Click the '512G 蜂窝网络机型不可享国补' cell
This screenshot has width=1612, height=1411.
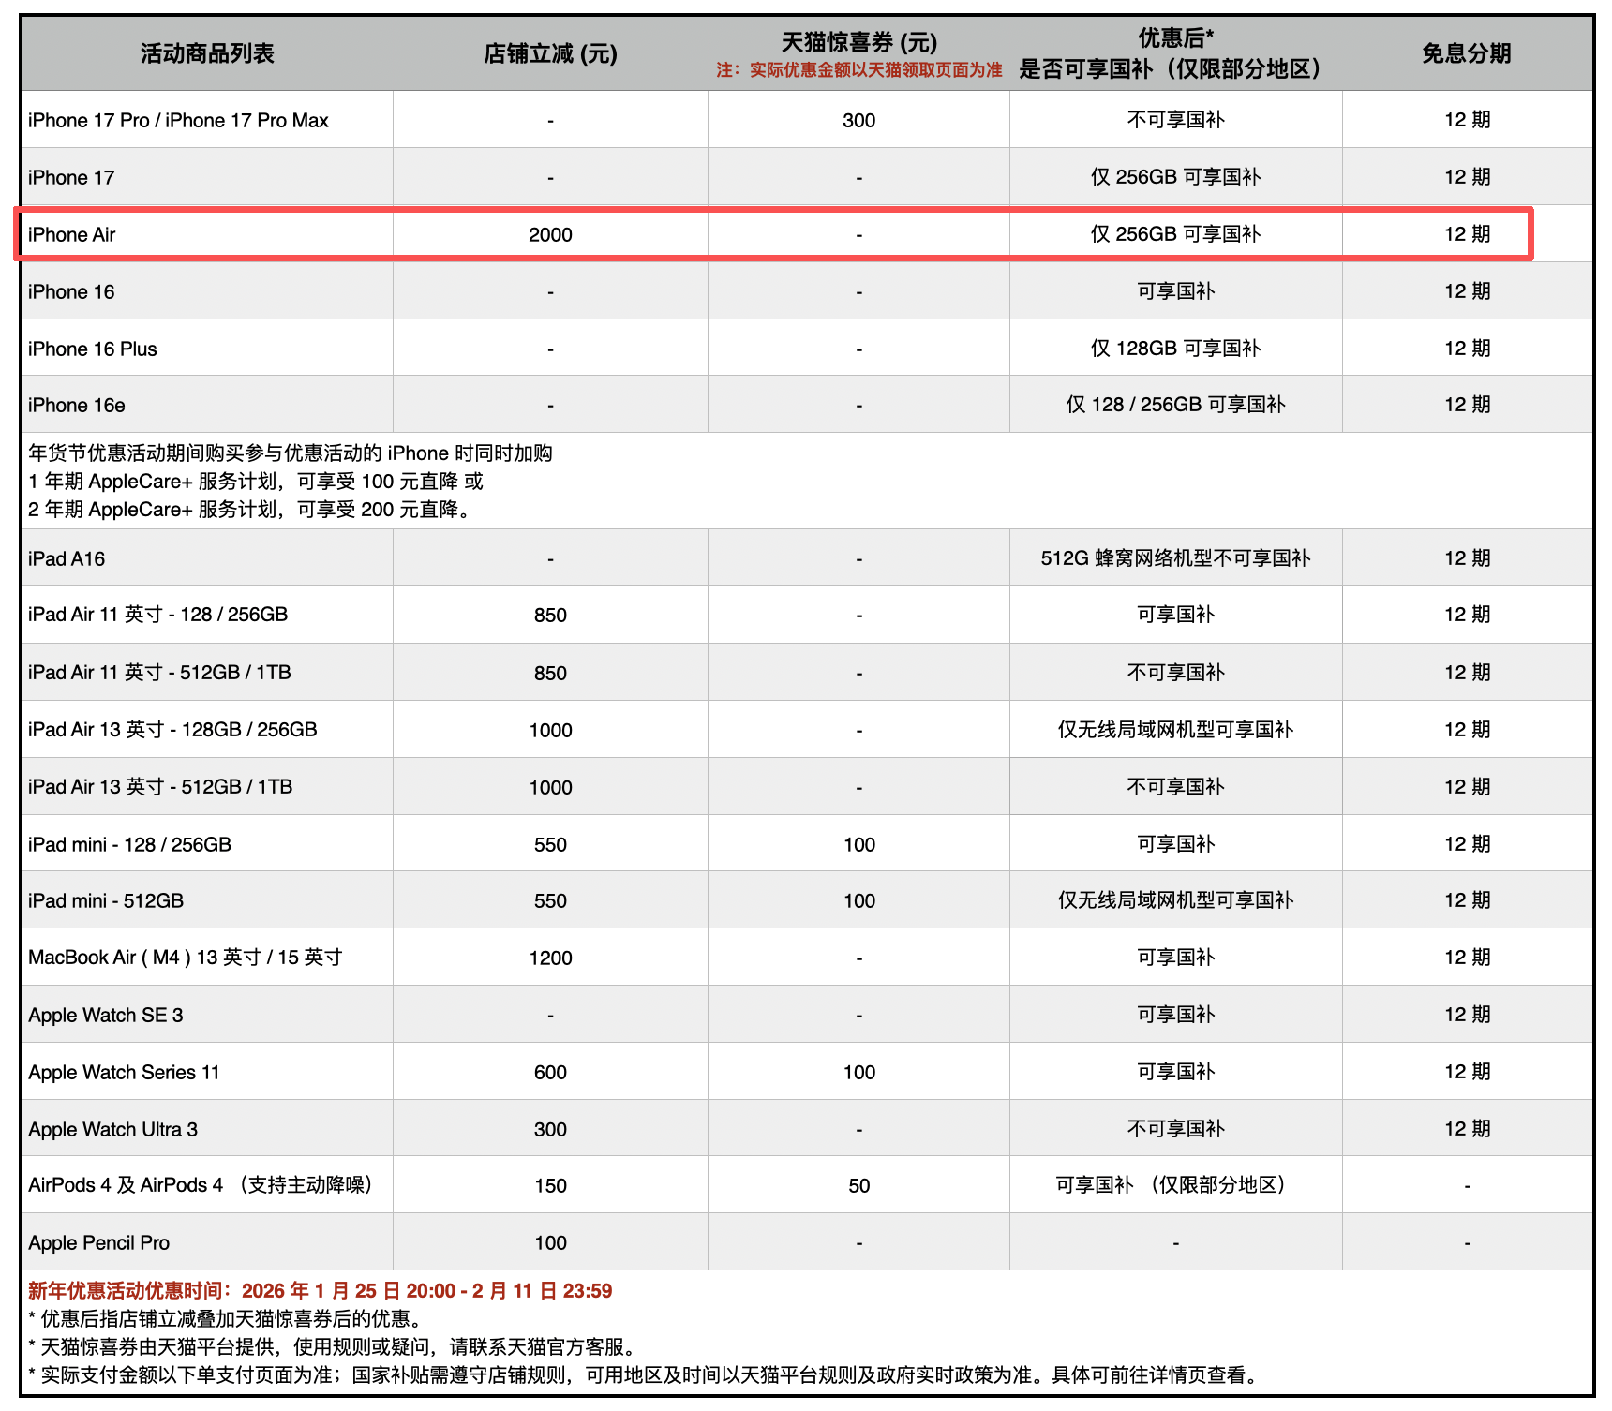point(1175,558)
